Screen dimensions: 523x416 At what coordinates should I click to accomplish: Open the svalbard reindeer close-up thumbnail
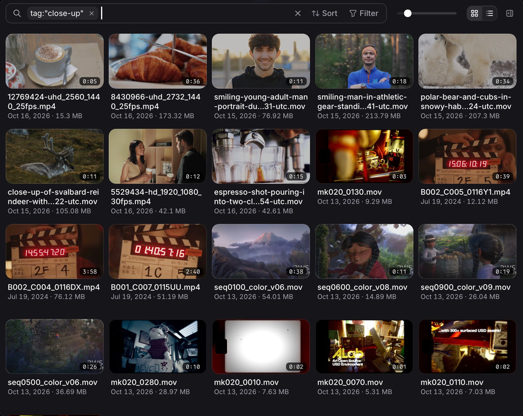click(x=55, y=156)
